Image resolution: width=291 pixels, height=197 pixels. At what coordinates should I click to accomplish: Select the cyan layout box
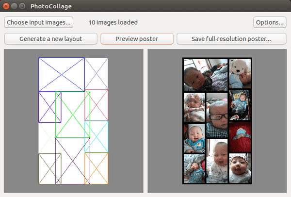click(x=97, y=137)
